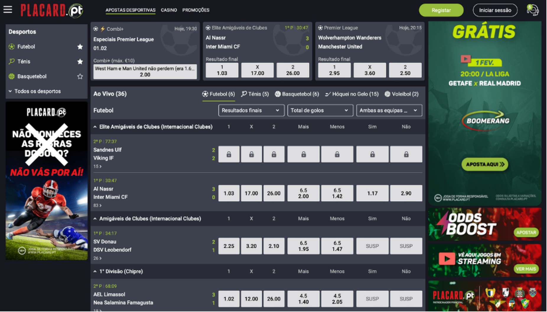
Task: Open Apostas Desportivas menu
Action: (x=131, y=10)
